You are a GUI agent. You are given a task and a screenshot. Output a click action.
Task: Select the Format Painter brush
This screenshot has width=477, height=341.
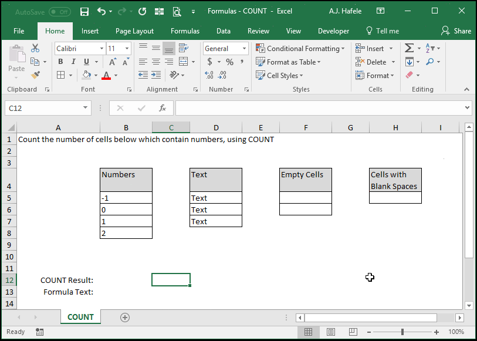pos(36,75)
